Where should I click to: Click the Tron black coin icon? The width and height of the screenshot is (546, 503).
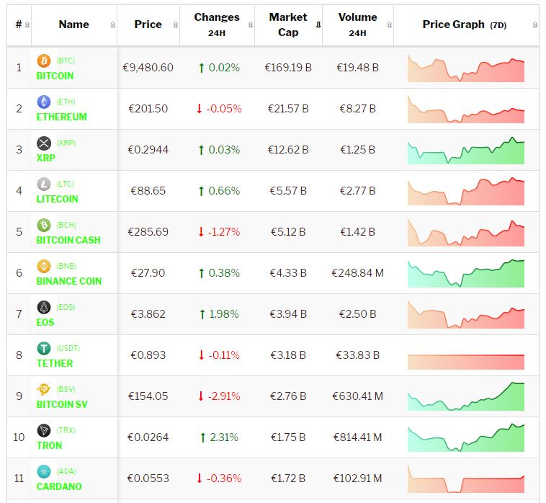coord(44,430)
